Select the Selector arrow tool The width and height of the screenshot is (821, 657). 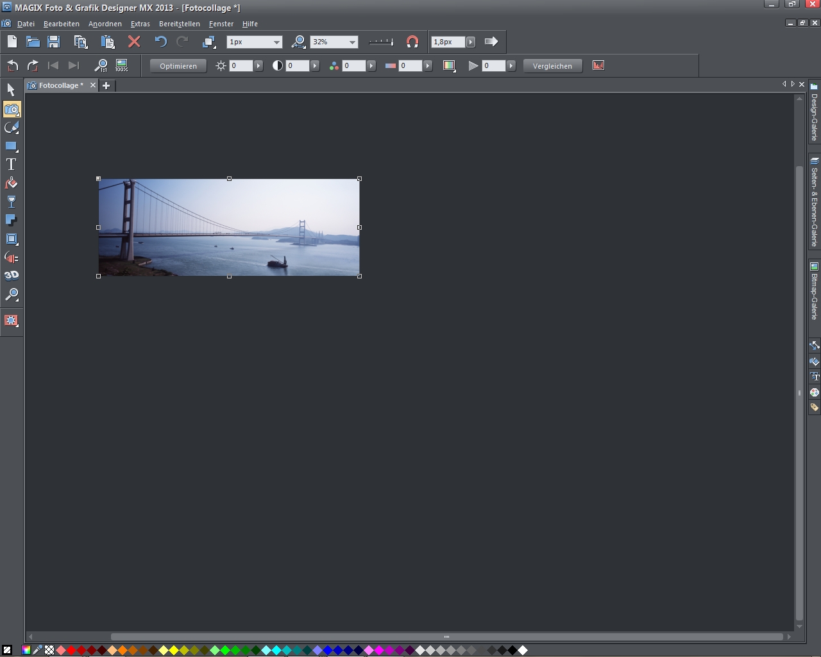[11, 90]
